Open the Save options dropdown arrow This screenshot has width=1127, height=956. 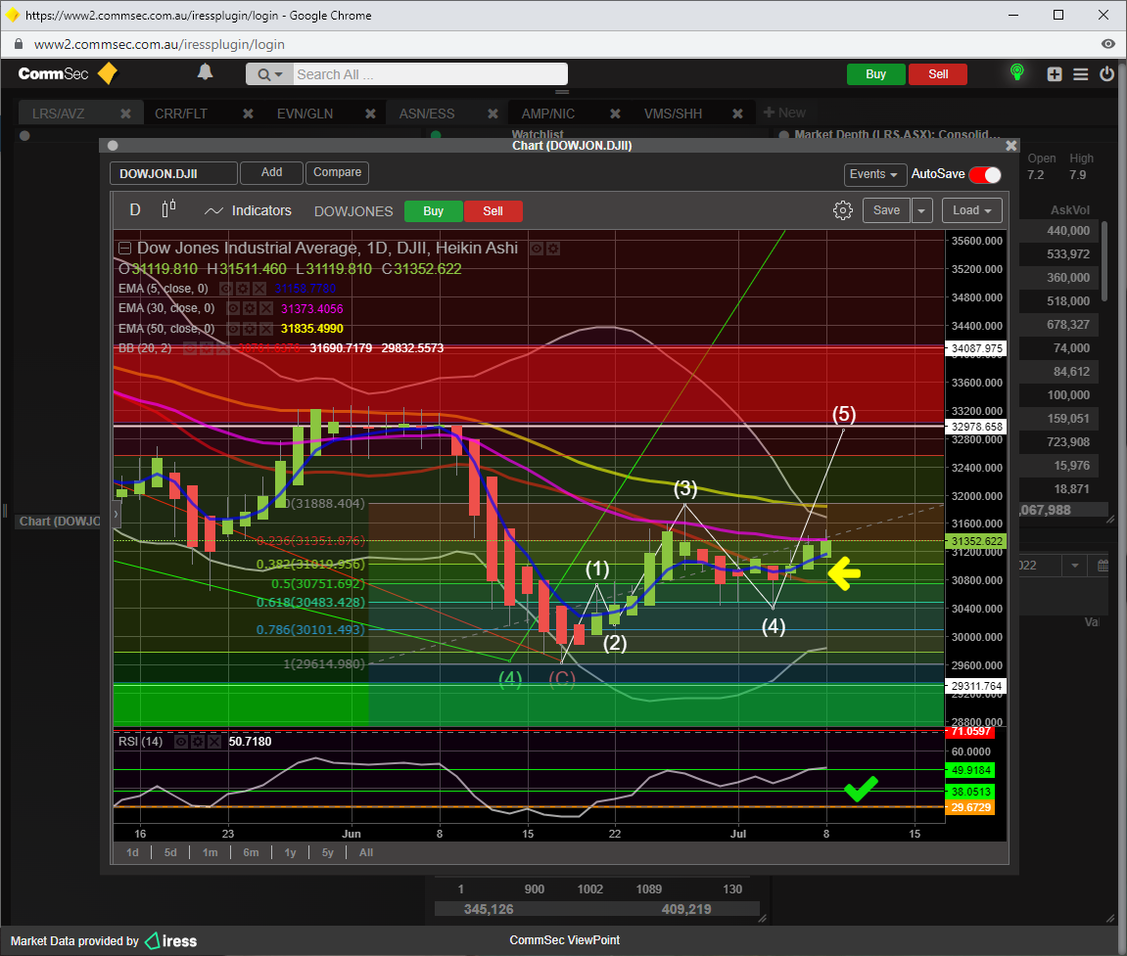921,210
